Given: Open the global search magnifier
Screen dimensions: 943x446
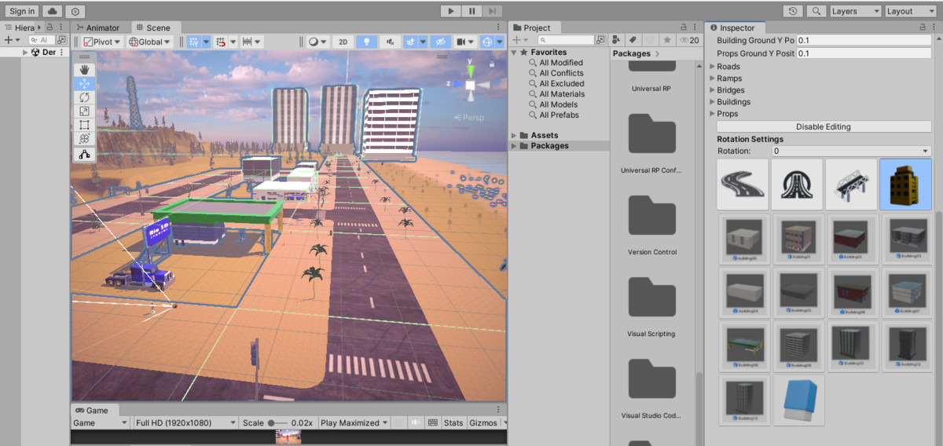Looking at the screenshot, I should pos(816,11).
